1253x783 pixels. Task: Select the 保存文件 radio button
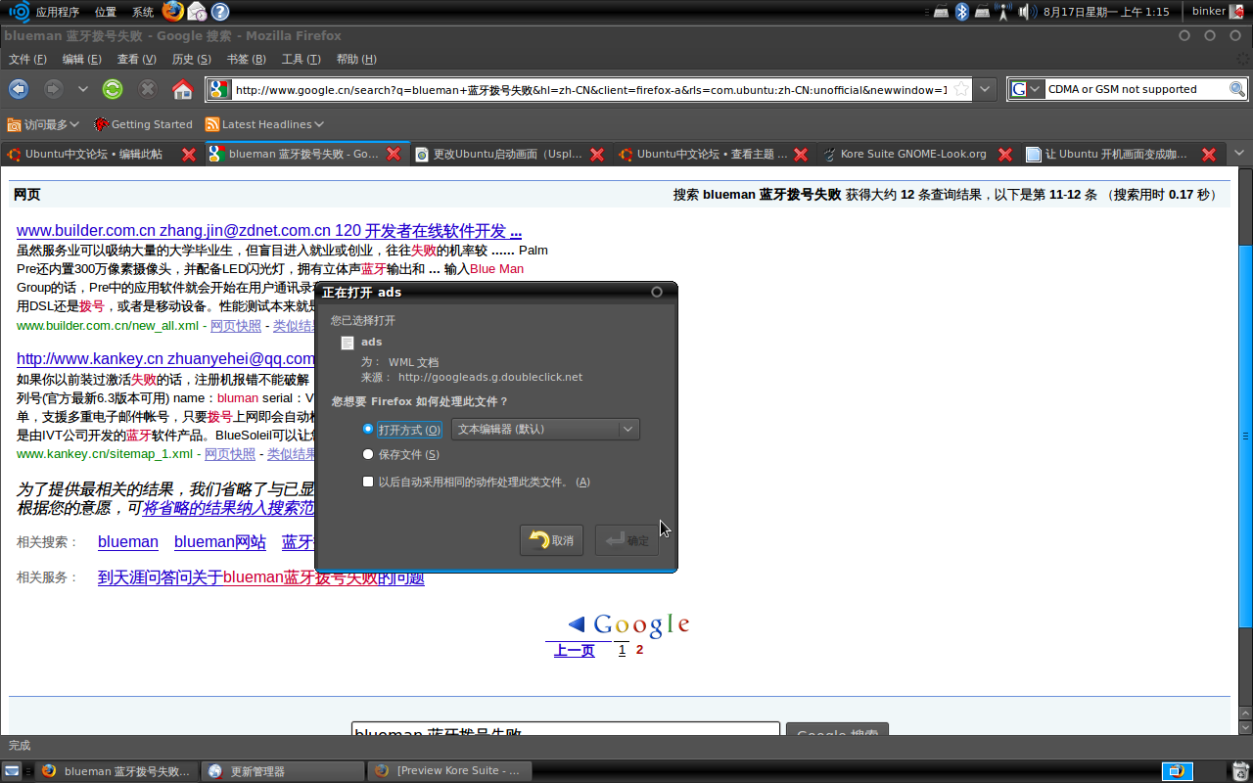tap(368, 454)
